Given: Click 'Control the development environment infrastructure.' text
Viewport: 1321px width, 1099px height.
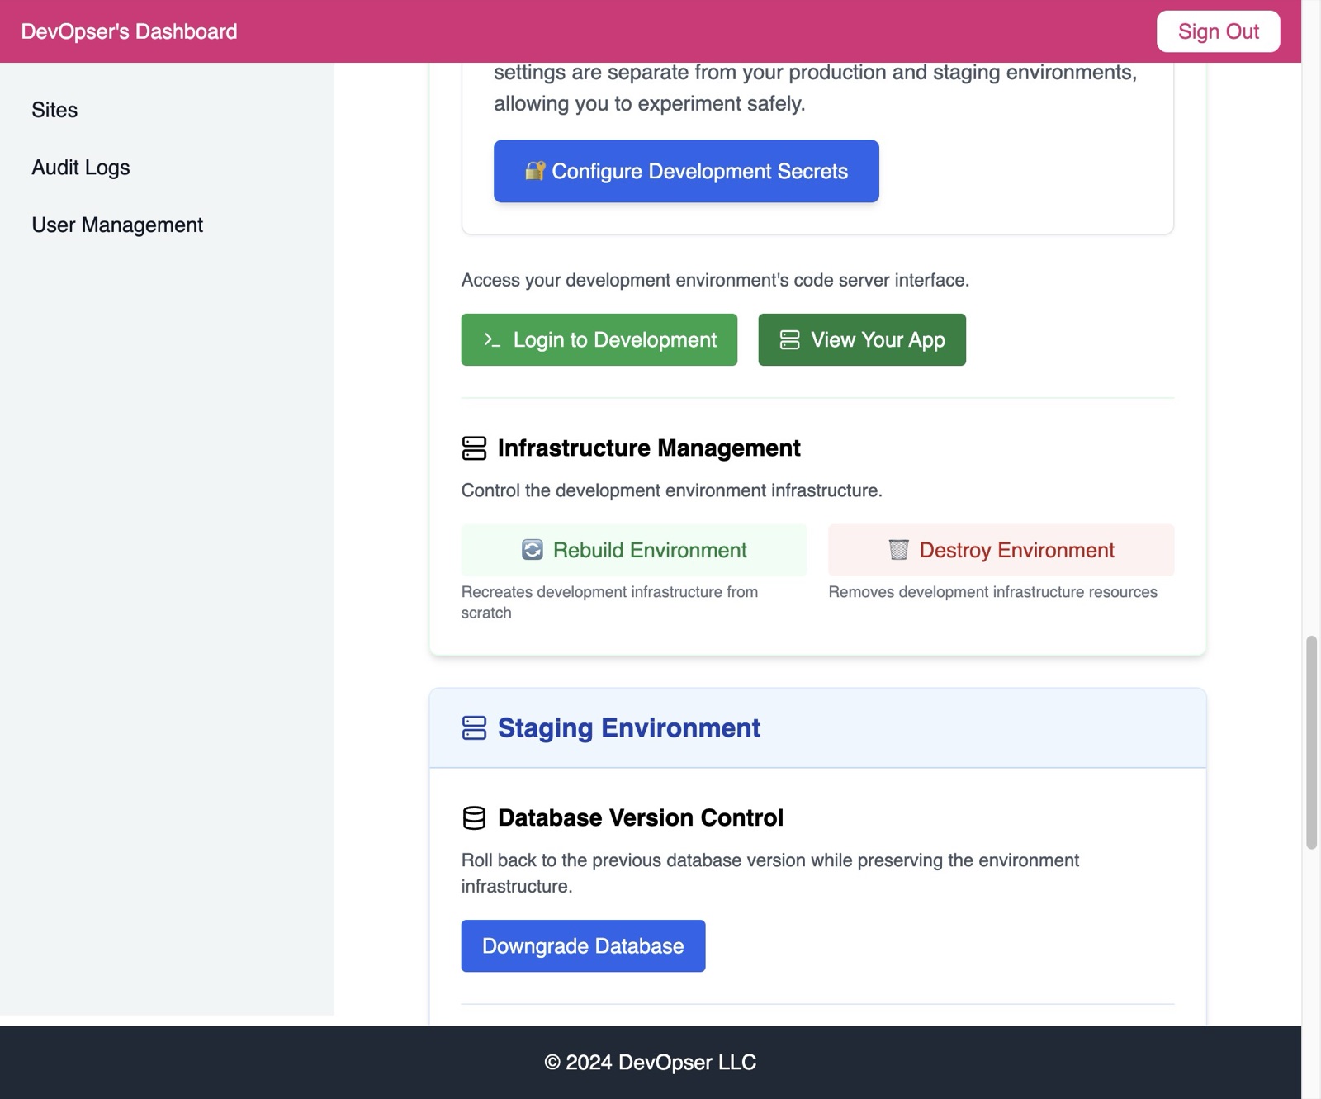Looking at the screenshot, I should point(671,491).
